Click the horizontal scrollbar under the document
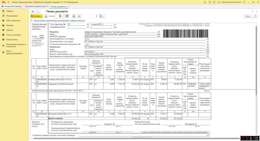Viewport: 260px width, 141px height. point(136,138)
